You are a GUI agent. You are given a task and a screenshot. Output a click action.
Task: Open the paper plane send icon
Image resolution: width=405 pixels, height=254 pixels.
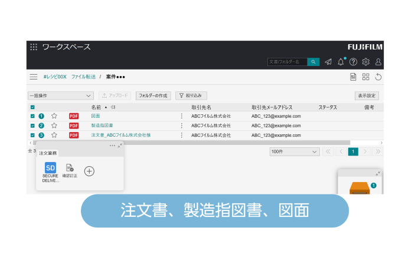[328, 62]
